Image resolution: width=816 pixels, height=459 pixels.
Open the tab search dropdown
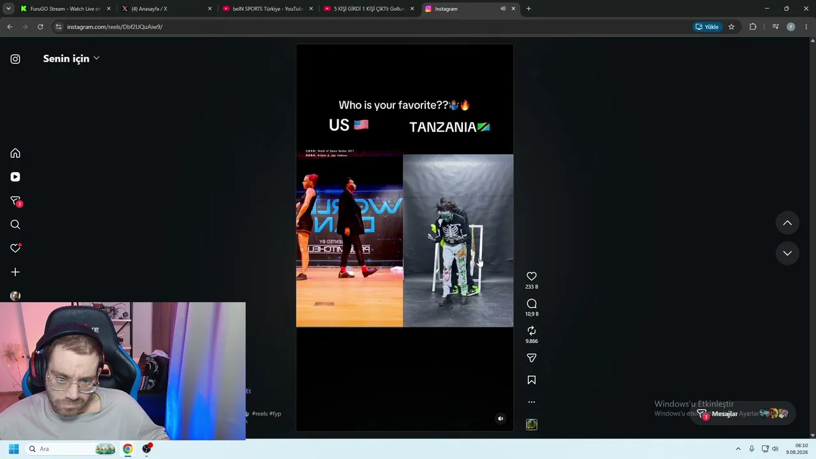pyautogui.click(x=8, y=9)
